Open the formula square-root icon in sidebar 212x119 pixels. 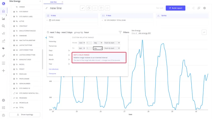tap(3, 34)
